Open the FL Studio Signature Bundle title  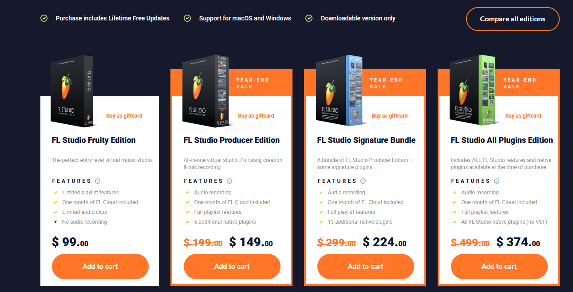coord(367,140)
